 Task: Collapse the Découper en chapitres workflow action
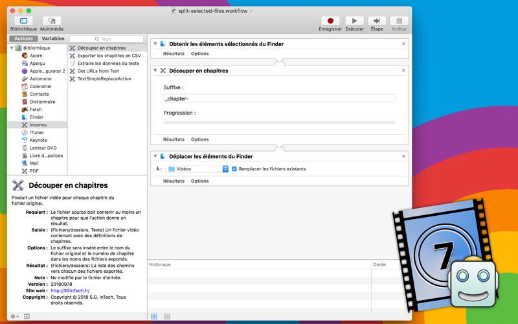pos(155,71)
